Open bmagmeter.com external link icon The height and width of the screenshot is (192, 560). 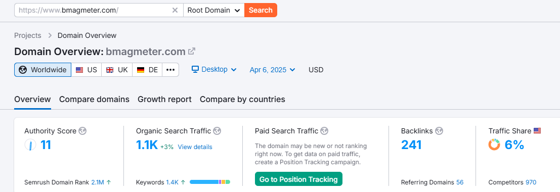coord(192,52)
